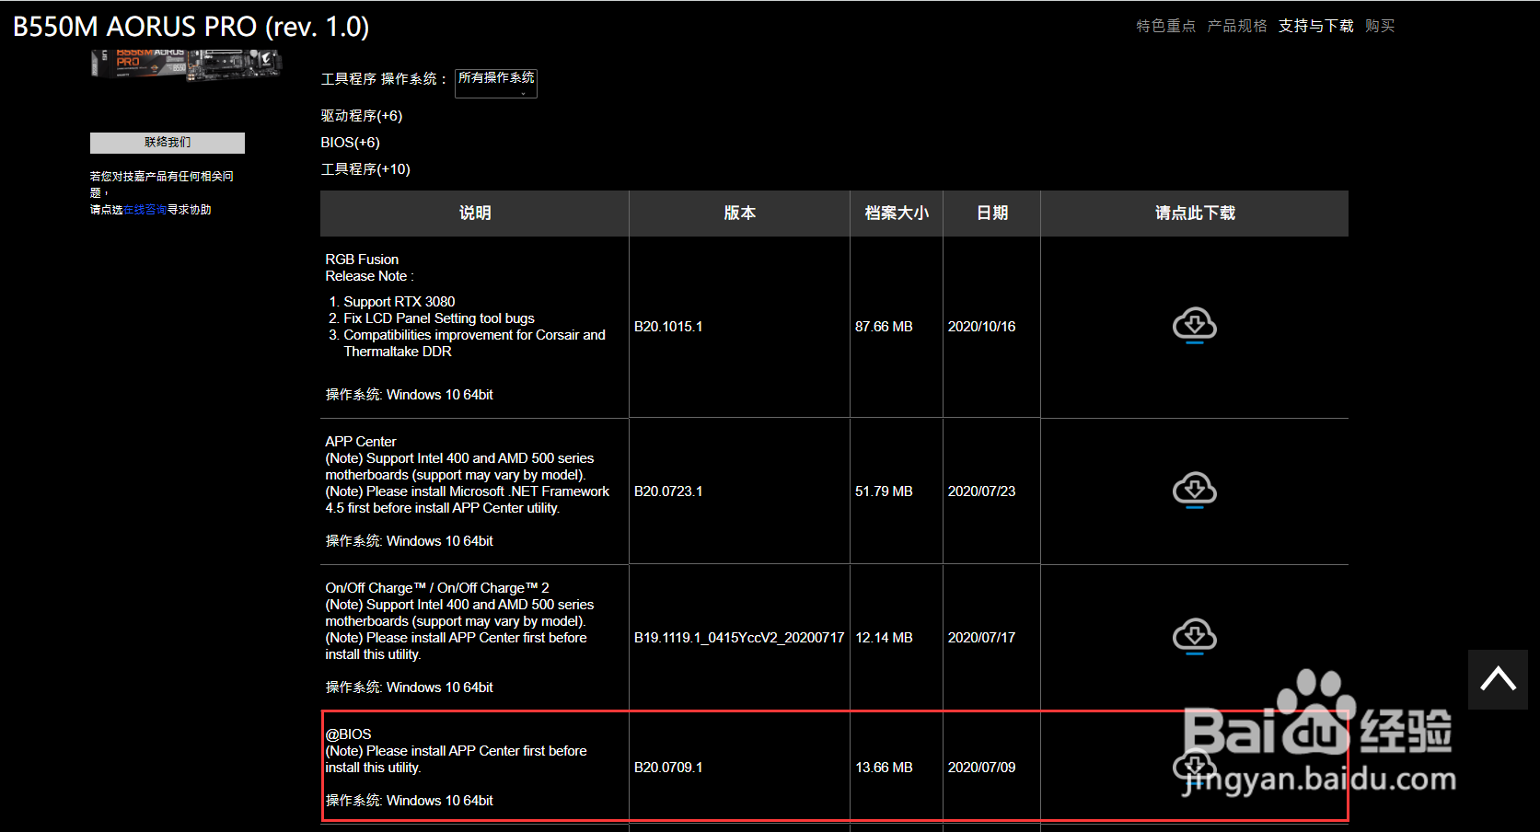Click the B550M AORUS PRO (rev. 1.0) heading
This screenshot has width=1540, height=832.
[x=191, y=27]
